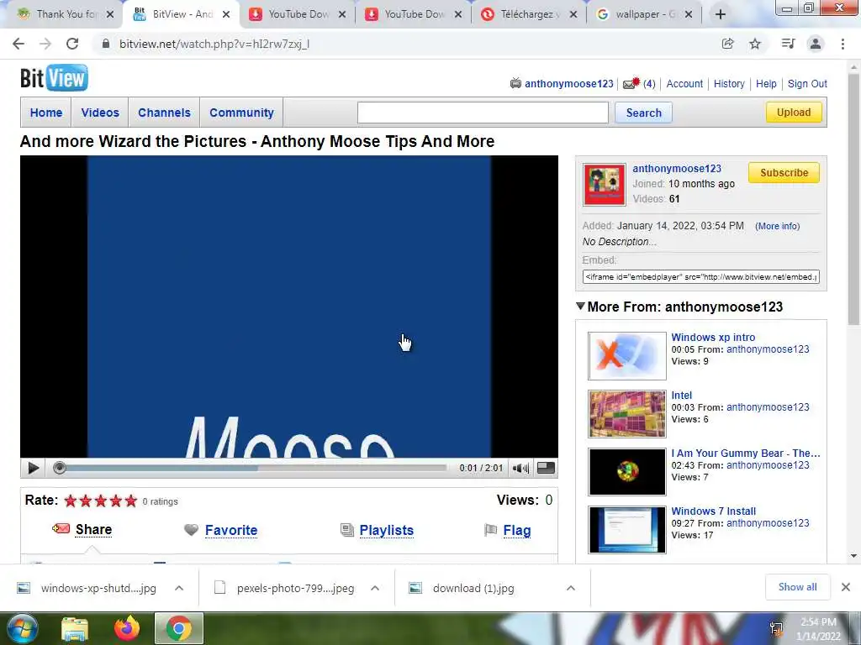Open the Channels menu item
Image resolution: width=861 pixels, height=645 pixels.
(164, 113)
